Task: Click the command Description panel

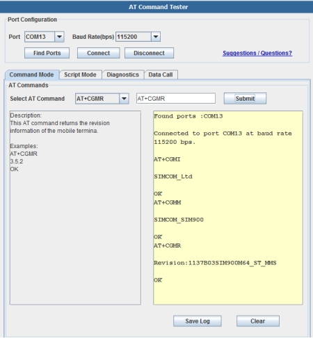Action: point(75,208)
